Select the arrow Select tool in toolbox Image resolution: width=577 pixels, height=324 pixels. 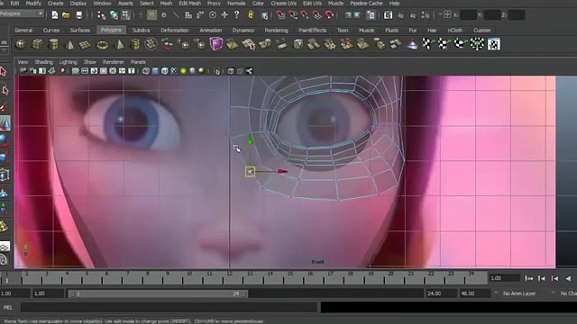coord(4,72)
